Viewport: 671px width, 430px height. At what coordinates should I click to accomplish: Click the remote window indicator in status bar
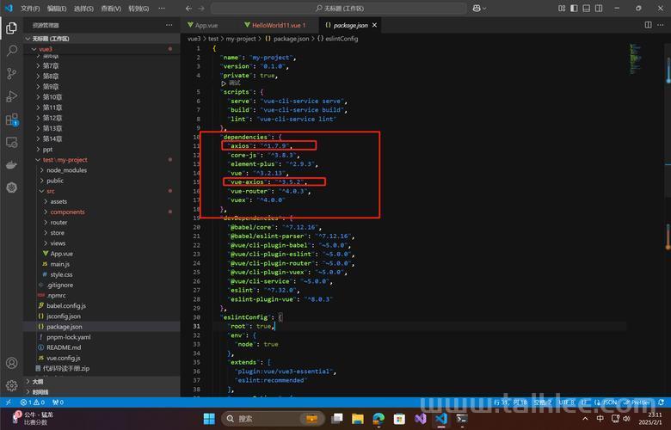pyautogui.click(x=8, y=402)
